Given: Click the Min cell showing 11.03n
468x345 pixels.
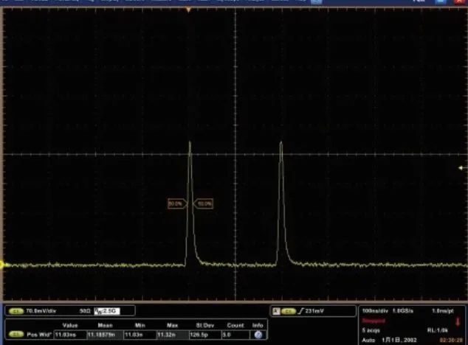Looking at the screenshot, I should [140, 335].
